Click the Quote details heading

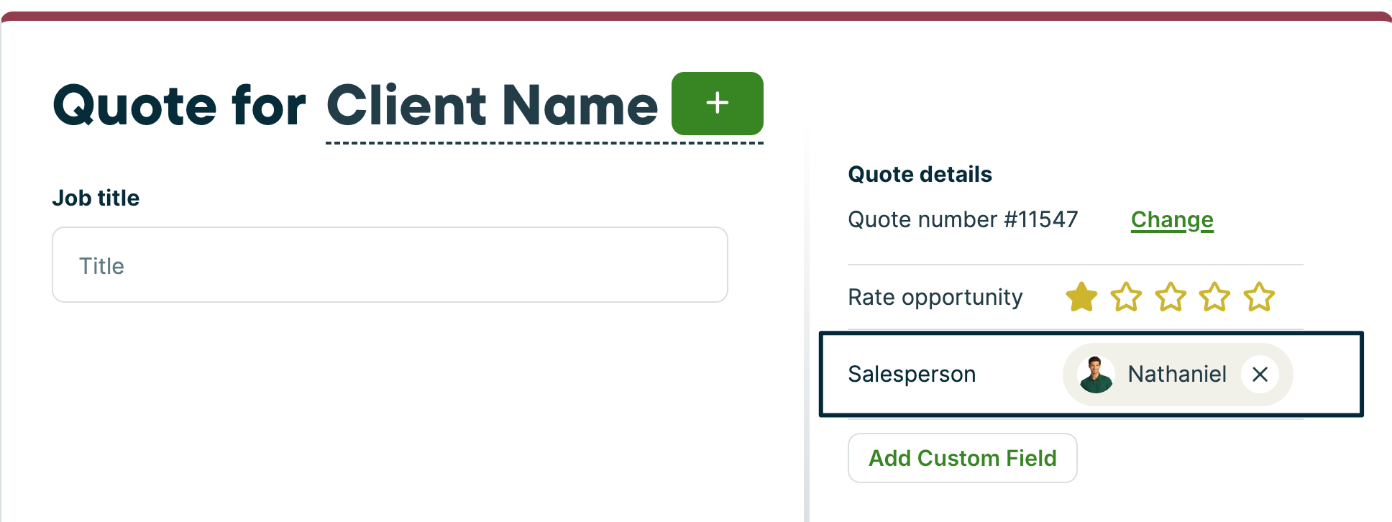pos(920,174)
